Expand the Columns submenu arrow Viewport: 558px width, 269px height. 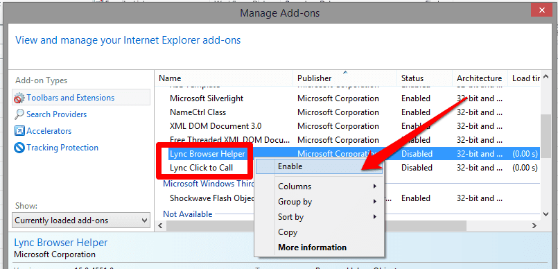(x=375, y=186)
